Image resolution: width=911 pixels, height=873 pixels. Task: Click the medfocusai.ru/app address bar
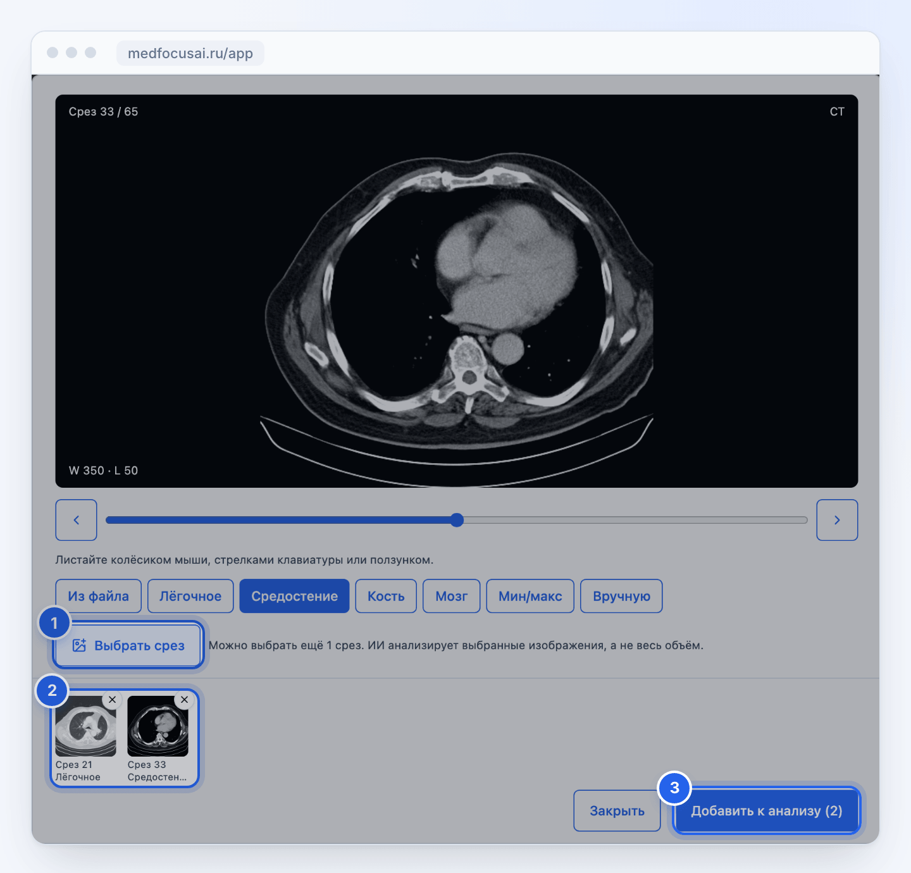190,53
